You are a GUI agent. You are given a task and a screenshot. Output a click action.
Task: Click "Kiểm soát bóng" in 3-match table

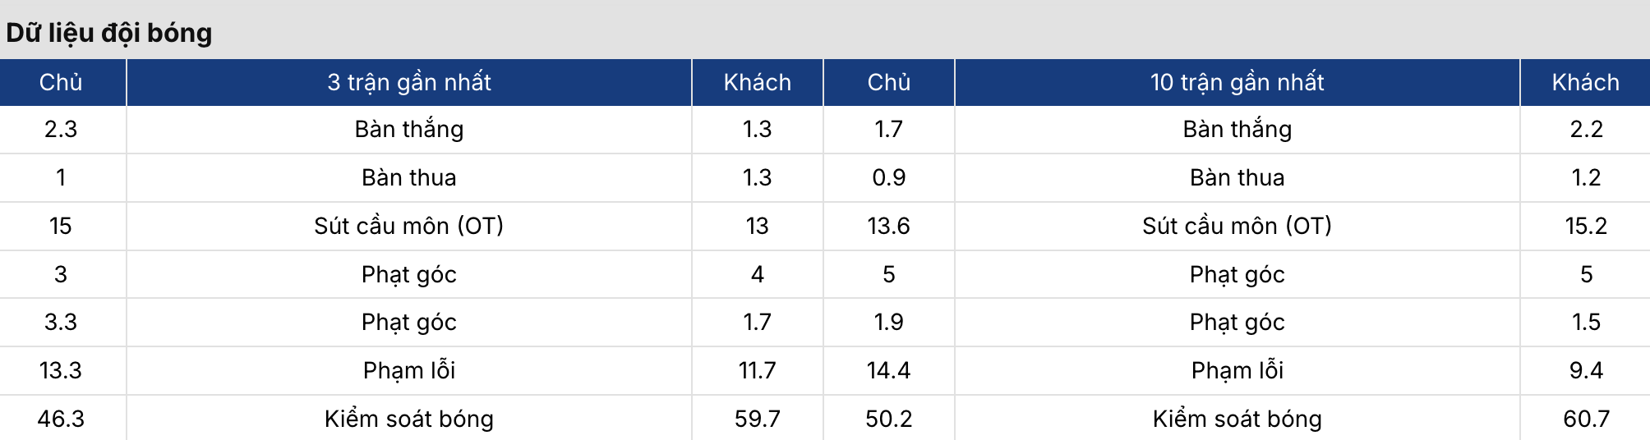point(408,419)
